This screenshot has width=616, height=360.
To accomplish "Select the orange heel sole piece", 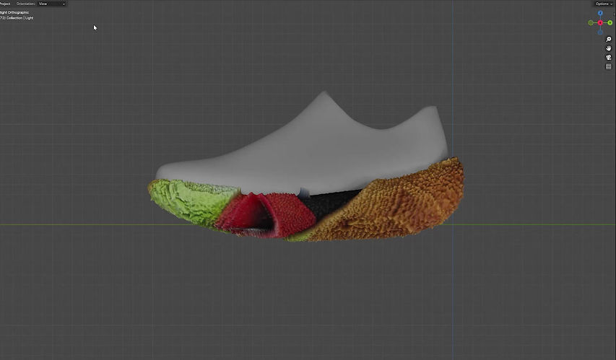I will [401, 206].
